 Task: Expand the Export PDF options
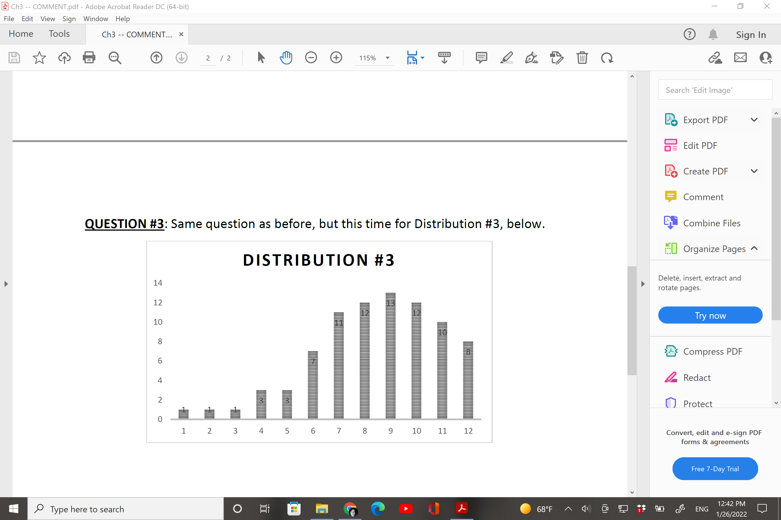point(754,120)
